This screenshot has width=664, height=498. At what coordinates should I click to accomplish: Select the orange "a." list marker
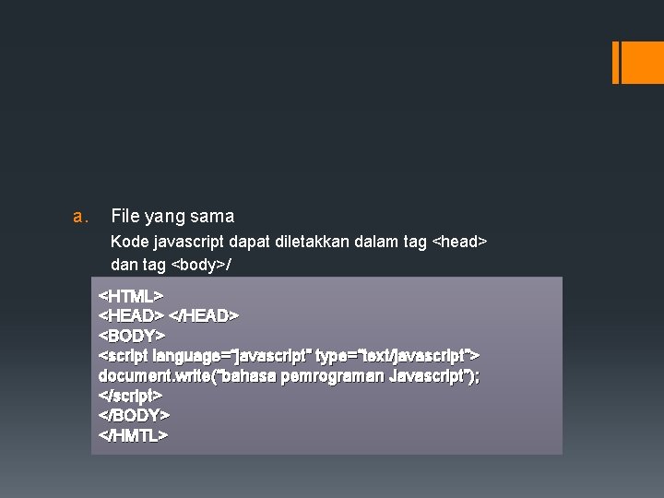(x=81, y=217)
